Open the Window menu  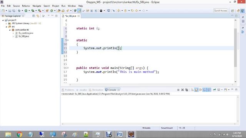[72, 6]
